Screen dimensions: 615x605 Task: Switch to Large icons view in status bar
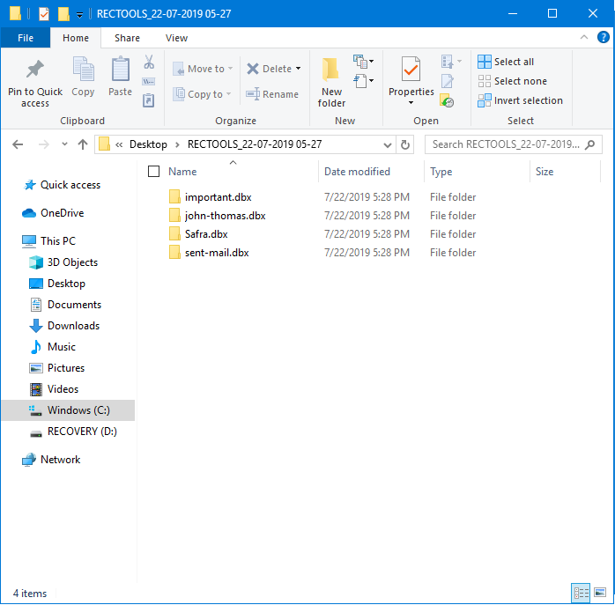(x=599, y=593)
